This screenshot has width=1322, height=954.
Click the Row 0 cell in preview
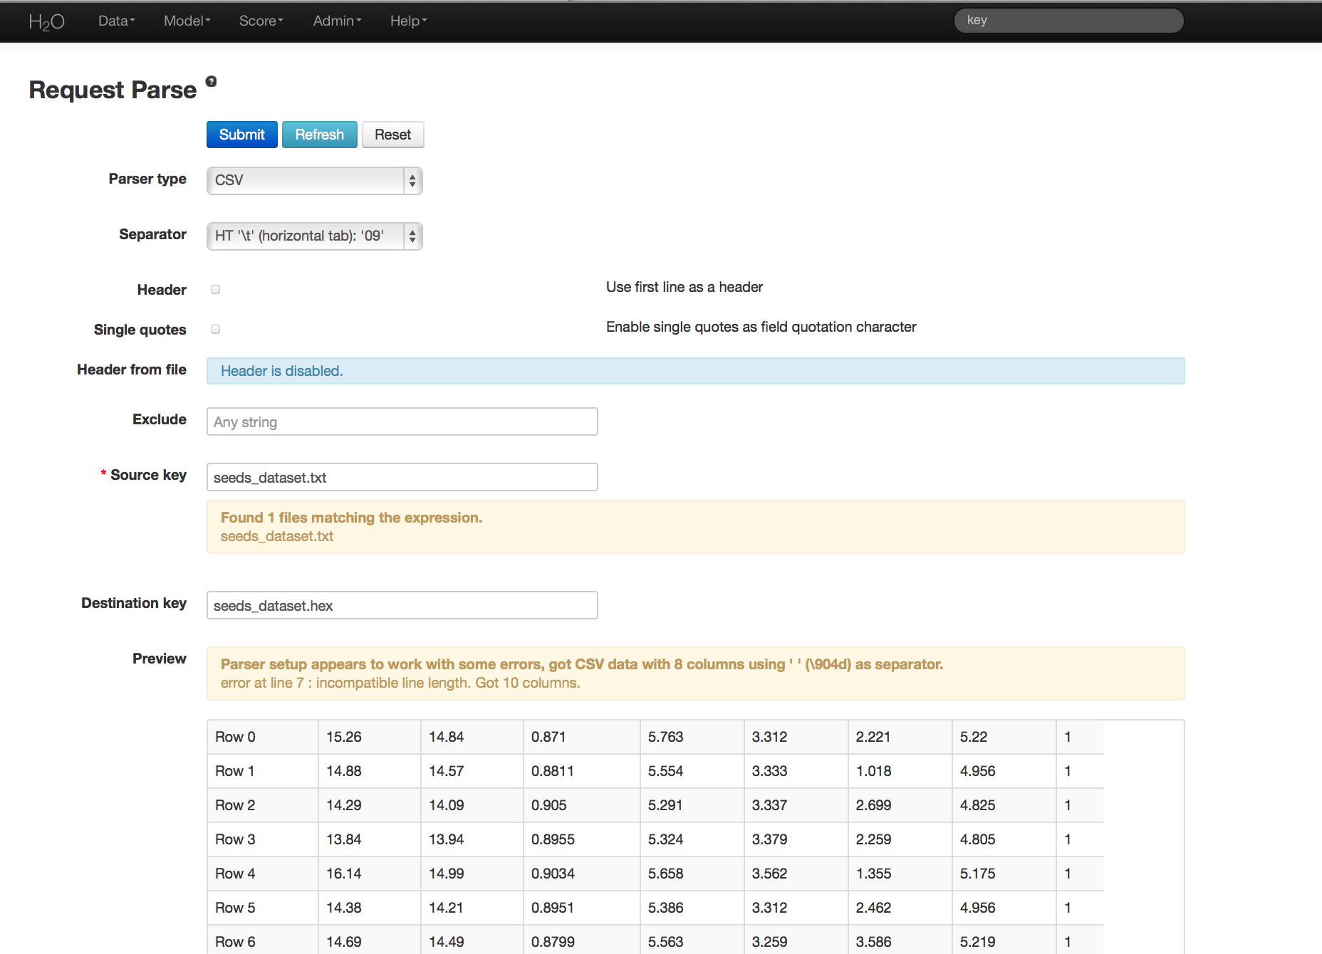point(236,737)
